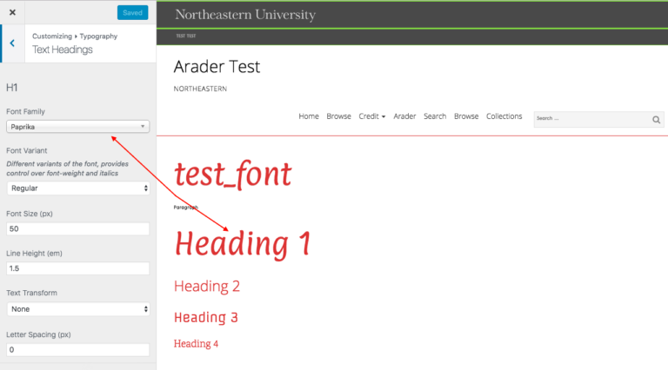Viewport: 668px width, 370px height.
Task: Expand the Credit menu dropdown
Action: (x=371, y=116)
